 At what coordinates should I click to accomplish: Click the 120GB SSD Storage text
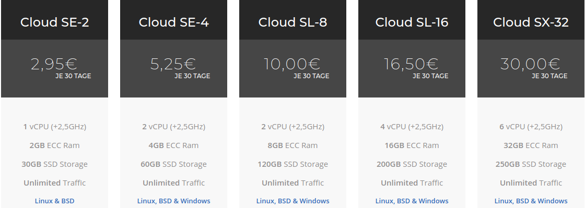tap(292, 164)
